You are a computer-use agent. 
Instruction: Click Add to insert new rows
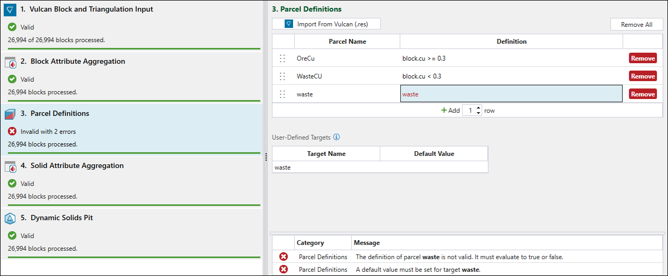pos(450,111)
